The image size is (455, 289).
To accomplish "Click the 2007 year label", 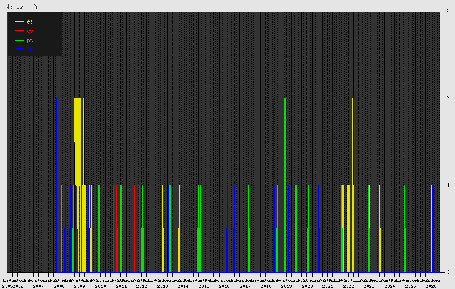I will click(39, 286).
